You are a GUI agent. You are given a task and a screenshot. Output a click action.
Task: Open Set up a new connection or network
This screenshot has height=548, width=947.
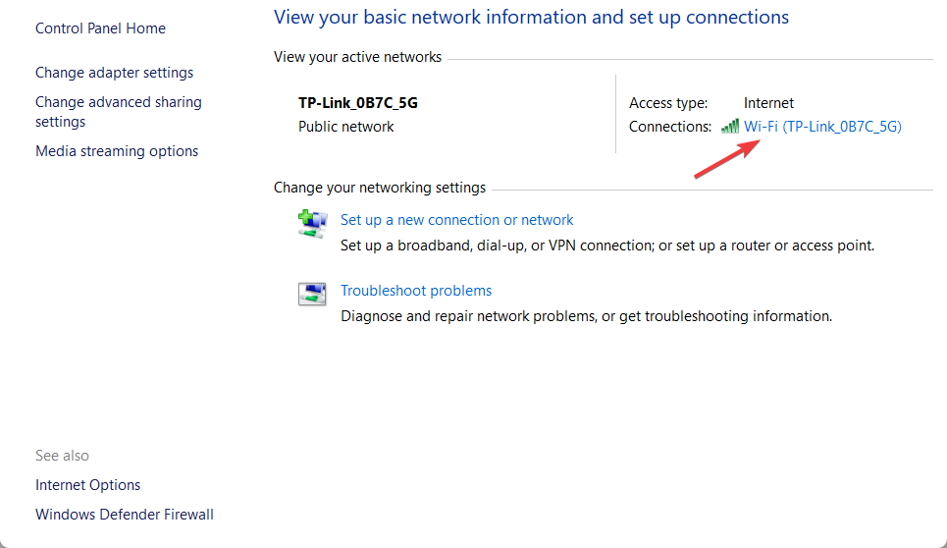456,220
